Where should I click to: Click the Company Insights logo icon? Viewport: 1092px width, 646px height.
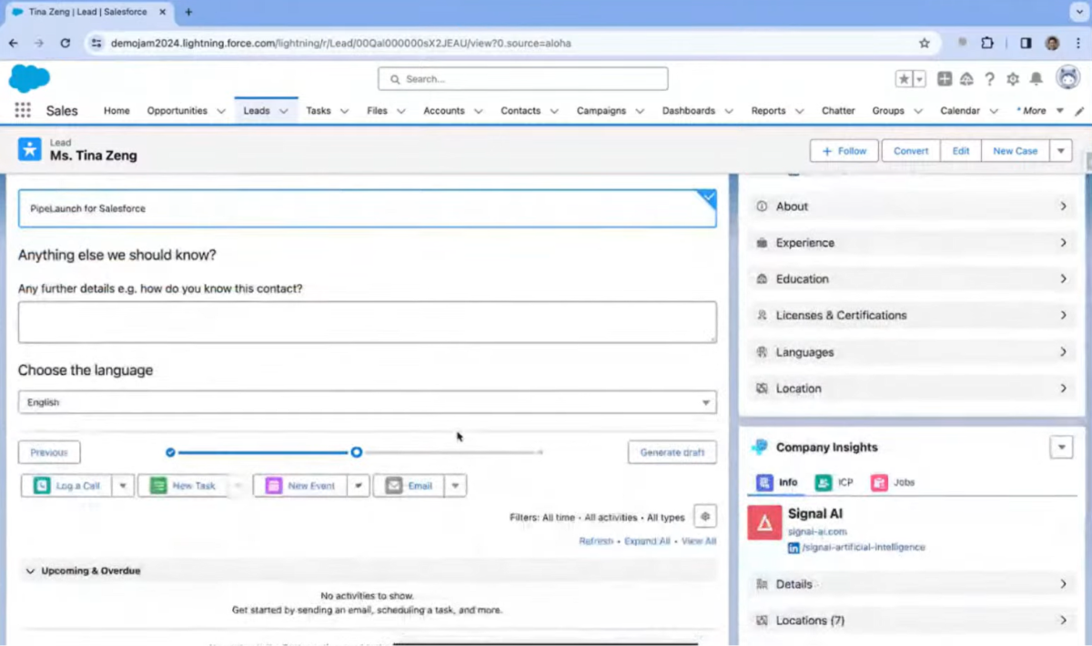click(x=760, y=447)
